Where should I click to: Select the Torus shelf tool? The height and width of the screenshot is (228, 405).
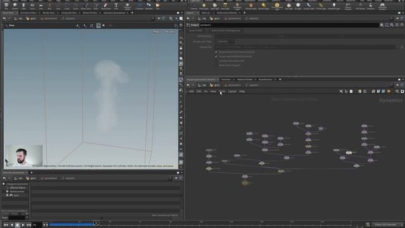[32, 6]
